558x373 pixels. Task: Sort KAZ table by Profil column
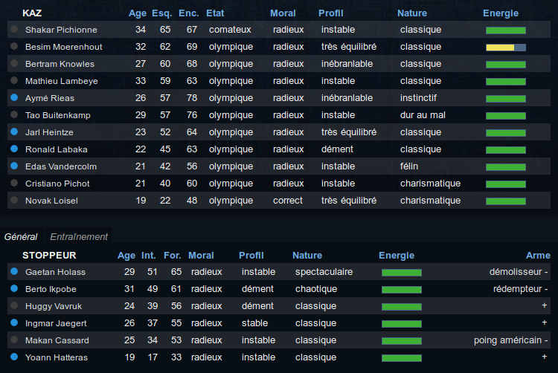pyautogui.click(x=330, y=13)
